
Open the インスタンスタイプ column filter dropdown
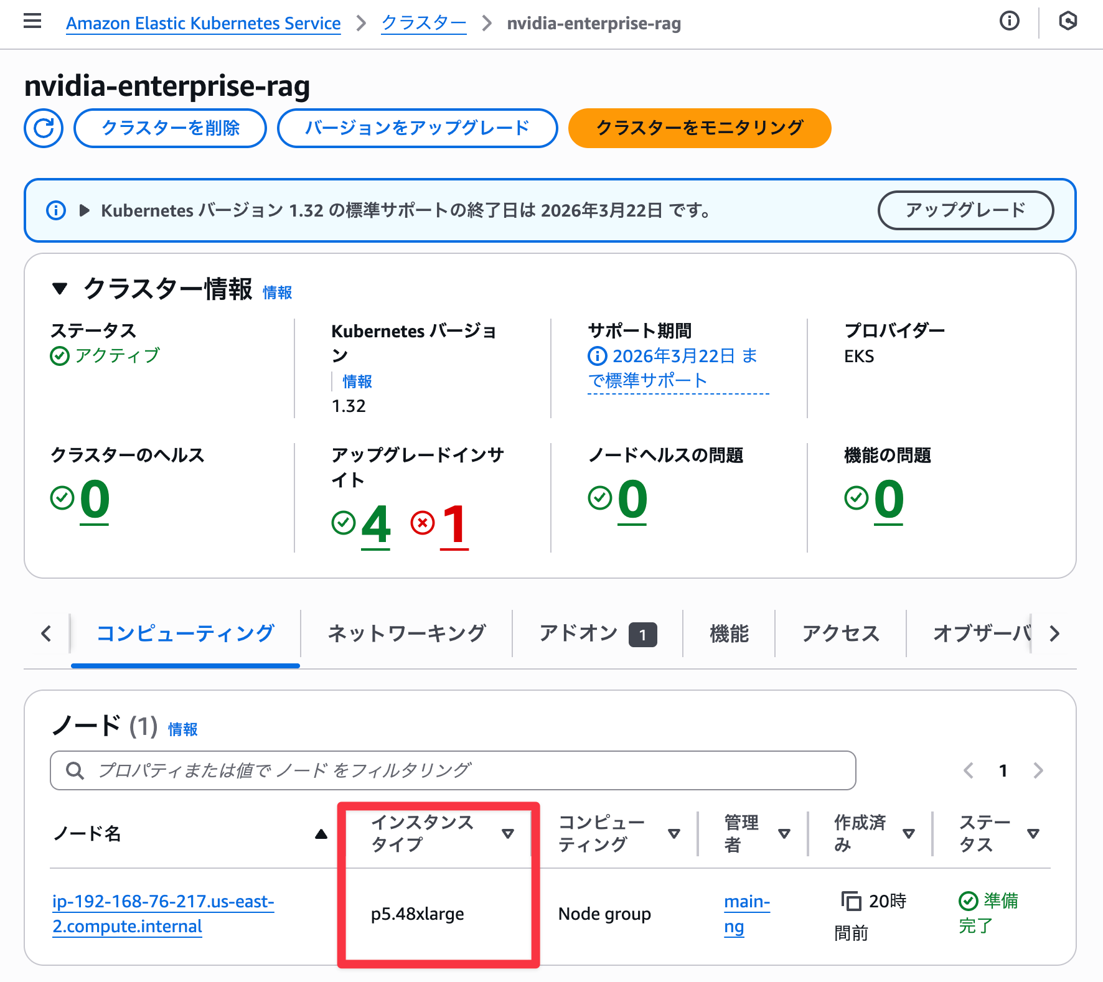(x=509, y=833)
